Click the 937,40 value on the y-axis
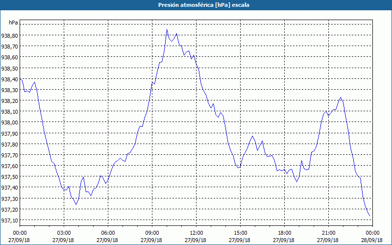The width and height of the screenshot is (392, 245). [10, 188]
